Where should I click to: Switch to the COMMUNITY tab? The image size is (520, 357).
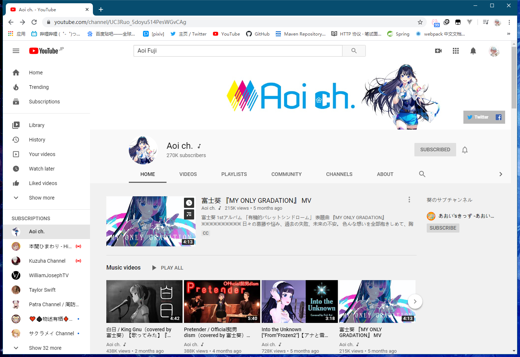pyautogui.click(x=286, y=174)
